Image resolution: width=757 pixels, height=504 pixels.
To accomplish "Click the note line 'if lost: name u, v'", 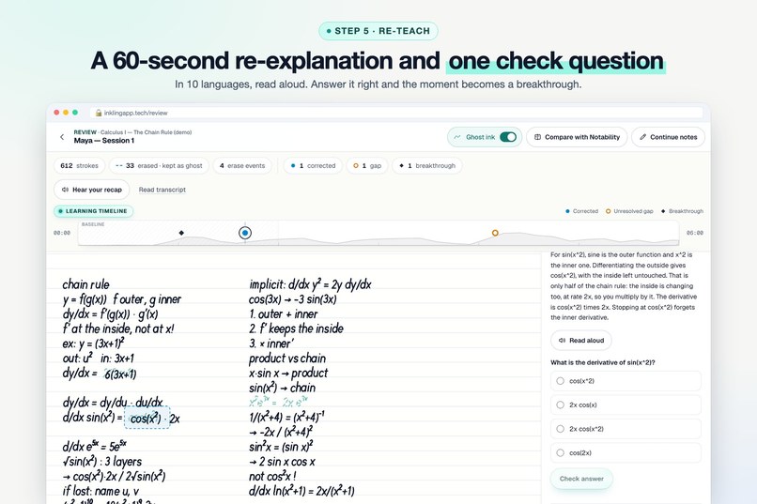I will [x=100, y=491].
